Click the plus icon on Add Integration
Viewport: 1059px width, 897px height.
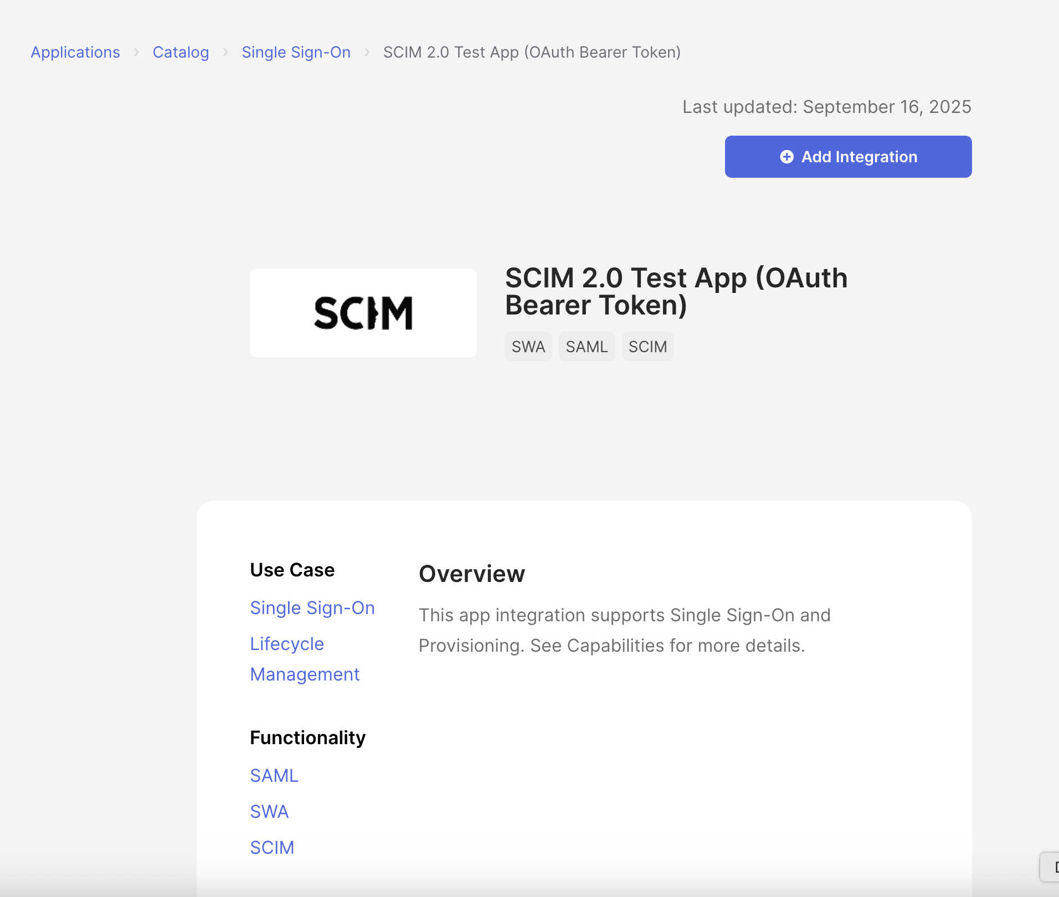(x=787, y=157)
